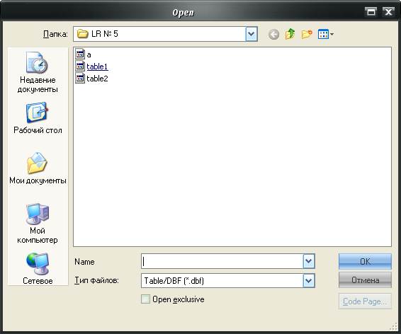Image resolution: width=401 pixels, height=334 pixels.
Task: Close the Open dialog window
Action: [388, 12]
